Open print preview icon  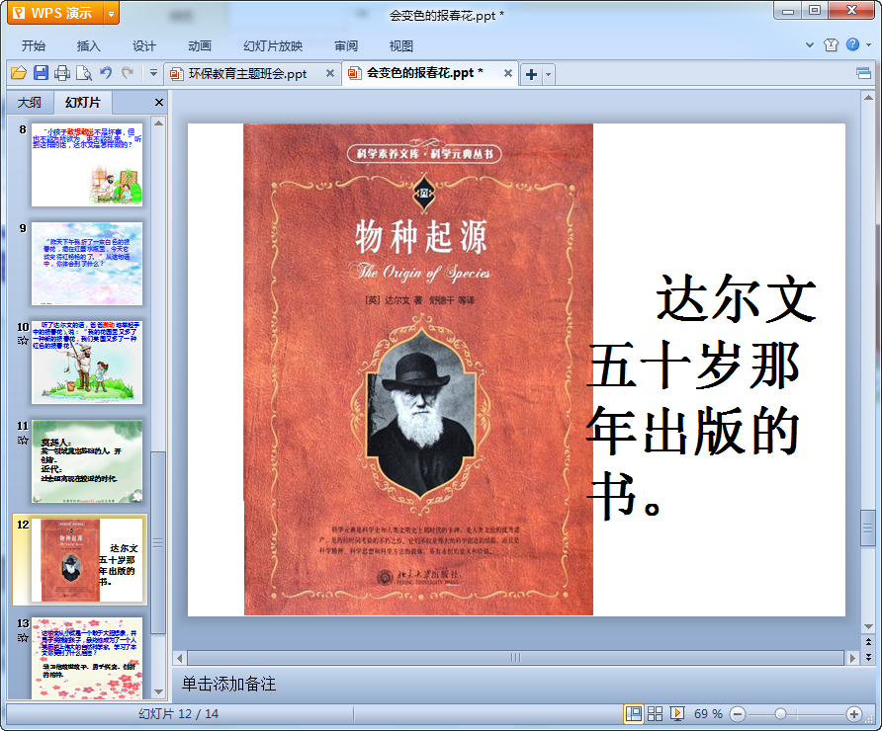coord(84,73)
